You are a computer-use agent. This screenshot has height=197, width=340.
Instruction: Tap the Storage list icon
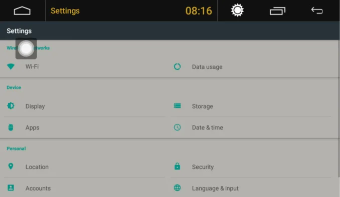(x=177, y=105)
